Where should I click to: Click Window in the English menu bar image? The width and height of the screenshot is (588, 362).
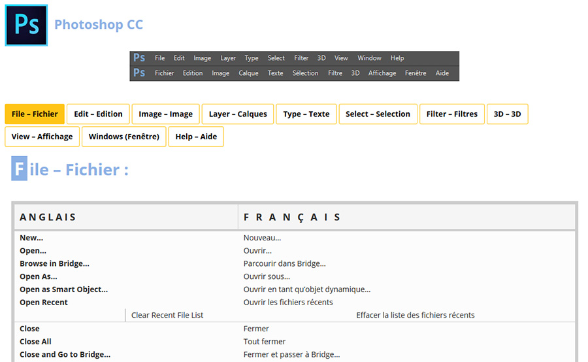coord(369,58)
